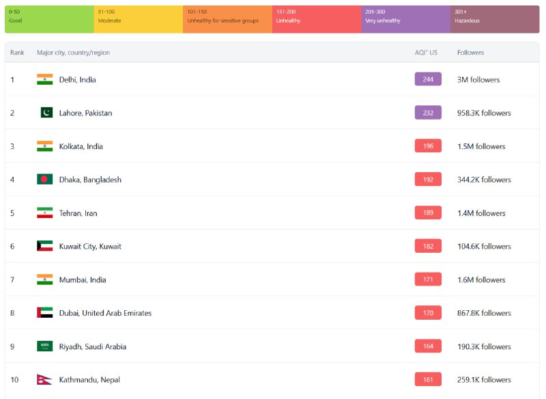This screenshot has width=546, height=399.
Task: Click the Followers column header
Action: click(x=470, y=53)
